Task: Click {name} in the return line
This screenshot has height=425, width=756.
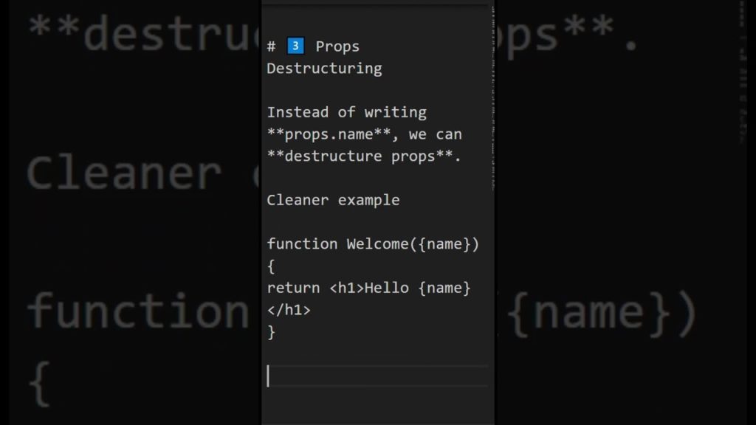Action: click(x=444, y=288)
